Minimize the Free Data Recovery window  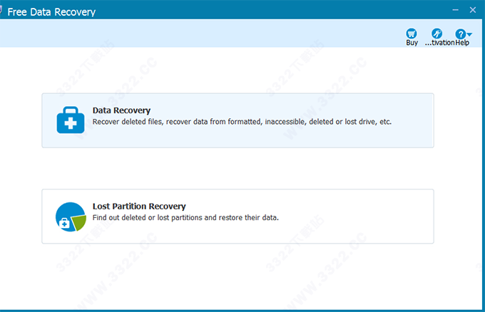[x=455, y=10]
